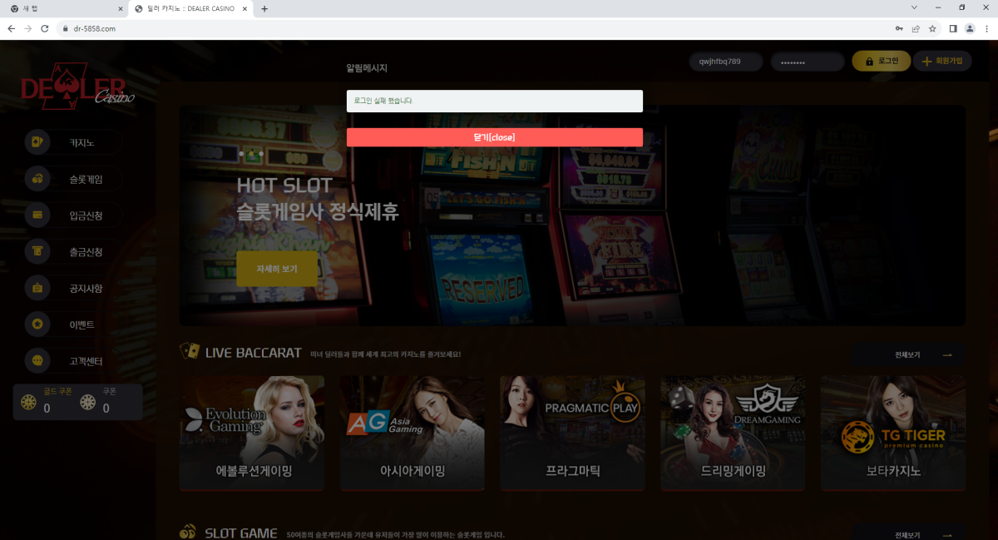Image resolution: width=998 pixels, height=540 pixels.
Task: Focus the username field containing qwjhfbq789
Action: click(x=726, y=62)
